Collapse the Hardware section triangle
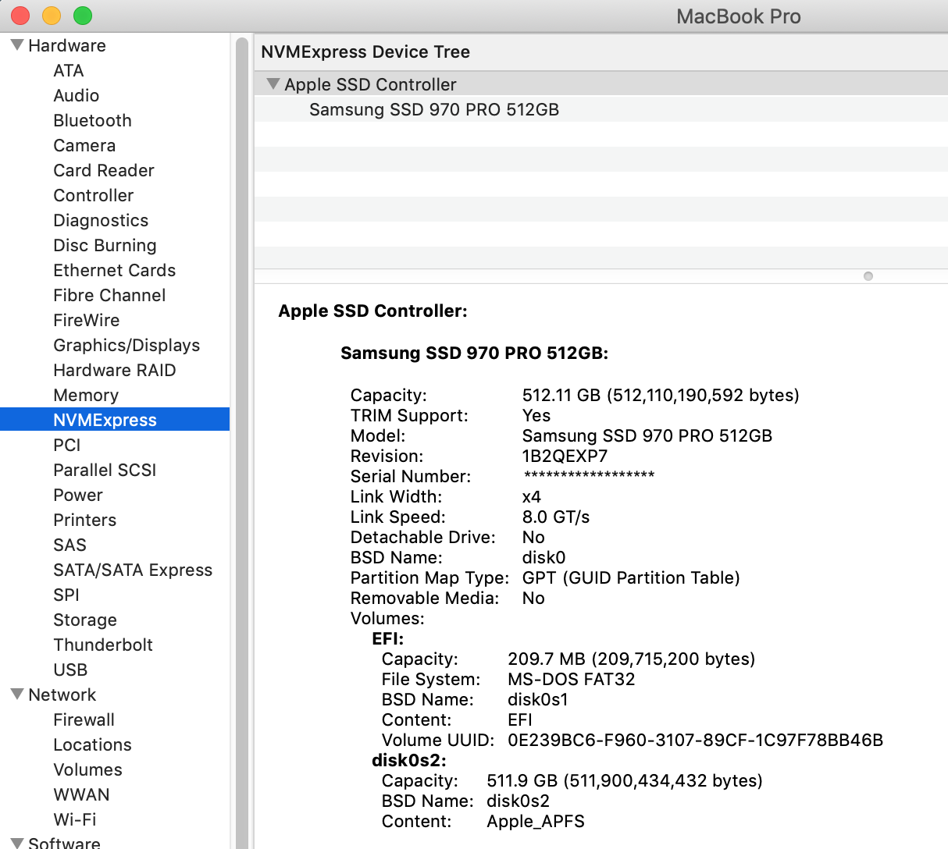The height and width of the screenshot is (849, 948). 17,45
